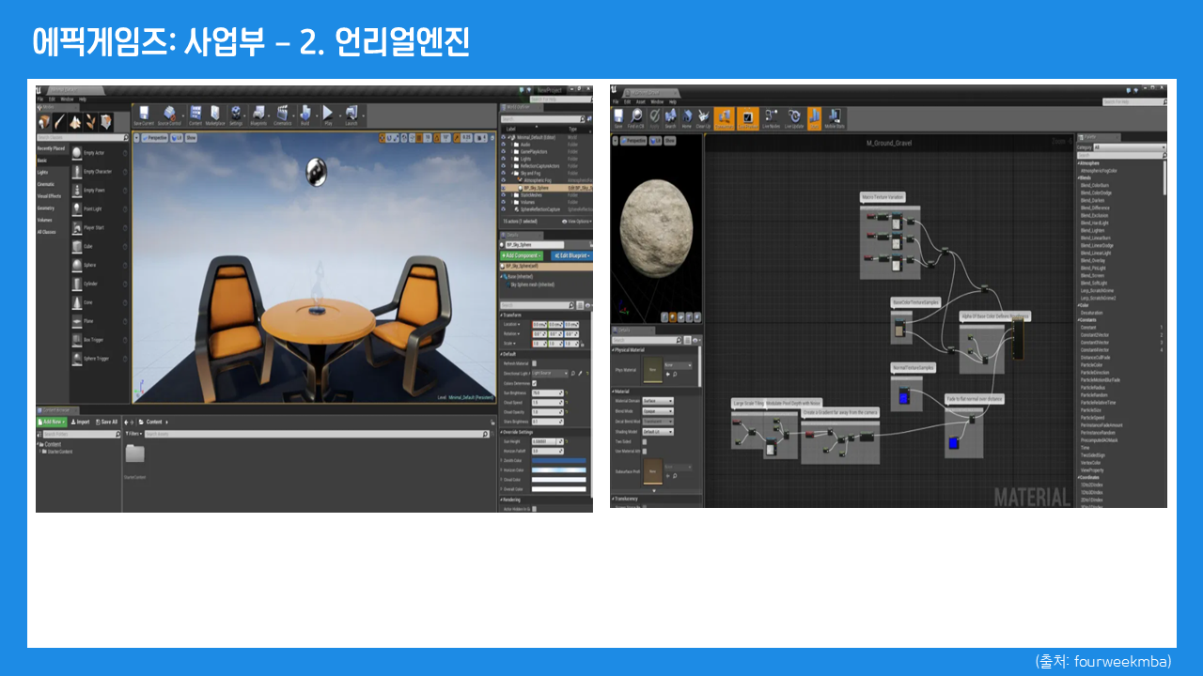Click the Home icon in material editor toolbar
The width and height of the screenshot is (1203, 676).
click(687, 118)
